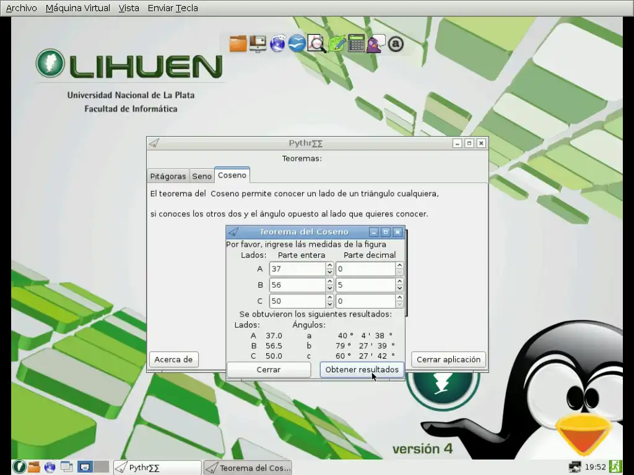Maximize the Pythr main window
The image size is (634, 475).
click(x=469, y=143)
